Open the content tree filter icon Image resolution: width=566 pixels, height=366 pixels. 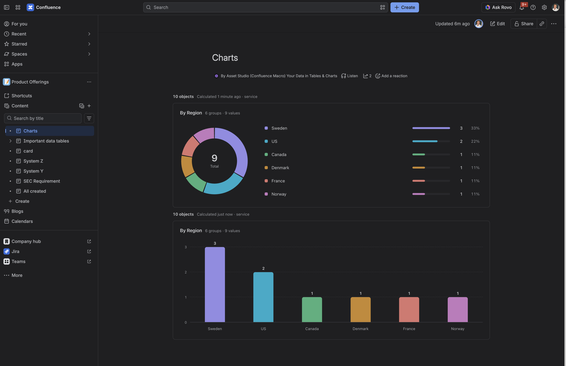[89, 118]
